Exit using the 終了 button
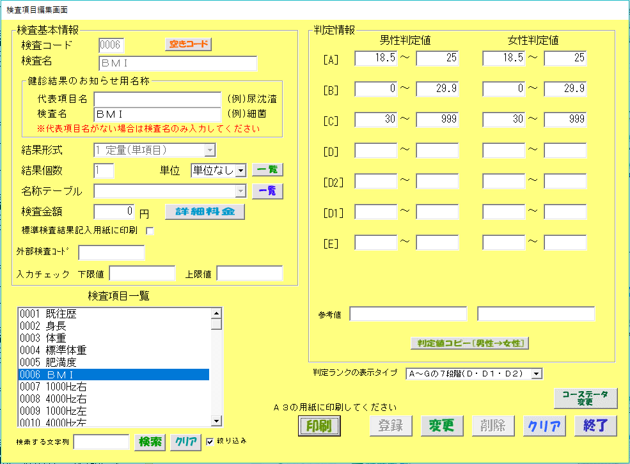The width and height of the screenshot is (630, 464). (595, 426)
